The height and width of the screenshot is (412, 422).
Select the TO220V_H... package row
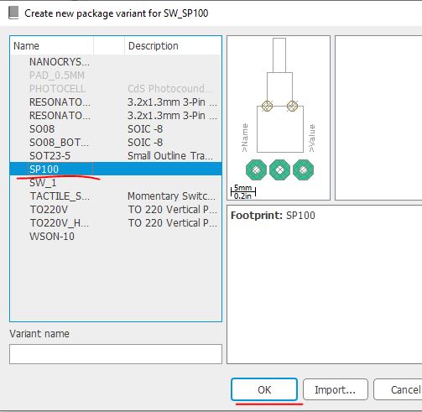[116, 223]
